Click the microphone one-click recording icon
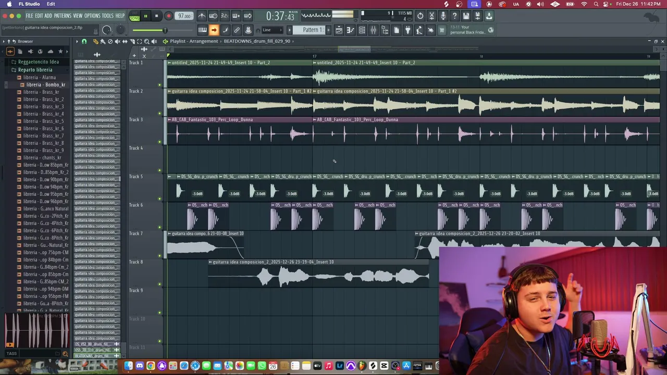This screenshot has height=375, width=667. pos(443,16)
